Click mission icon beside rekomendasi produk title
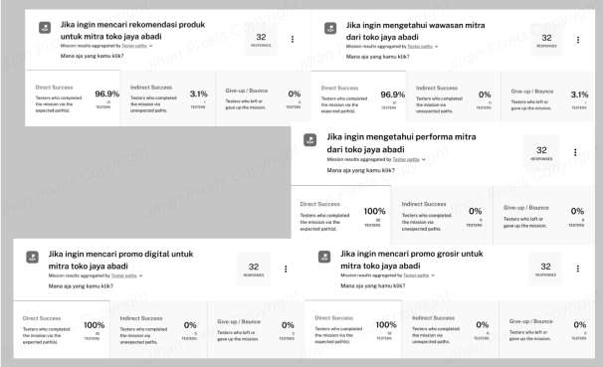 [x=45, y=28]
